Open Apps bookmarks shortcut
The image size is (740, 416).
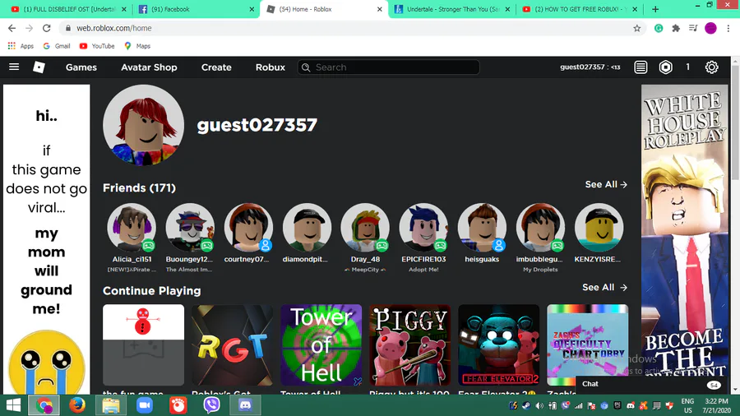[x=21, y=46]
